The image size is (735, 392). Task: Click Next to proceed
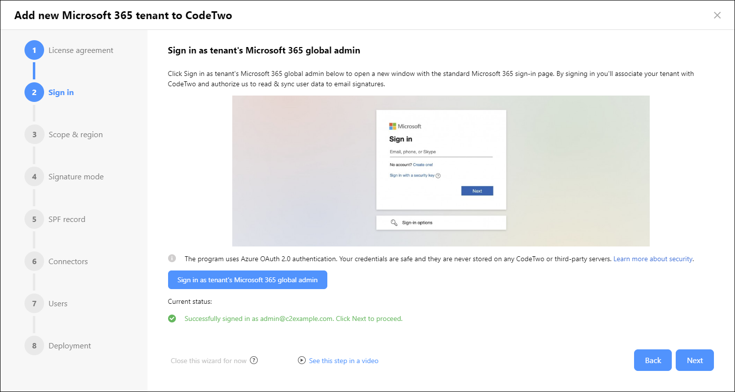(x=695, y=360)
